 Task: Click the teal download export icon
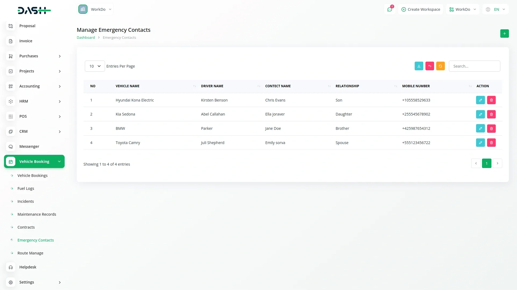(x=419, y=66)
